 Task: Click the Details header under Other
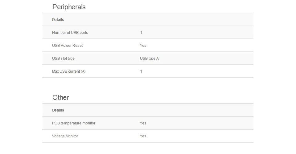(x=58, y=110)
